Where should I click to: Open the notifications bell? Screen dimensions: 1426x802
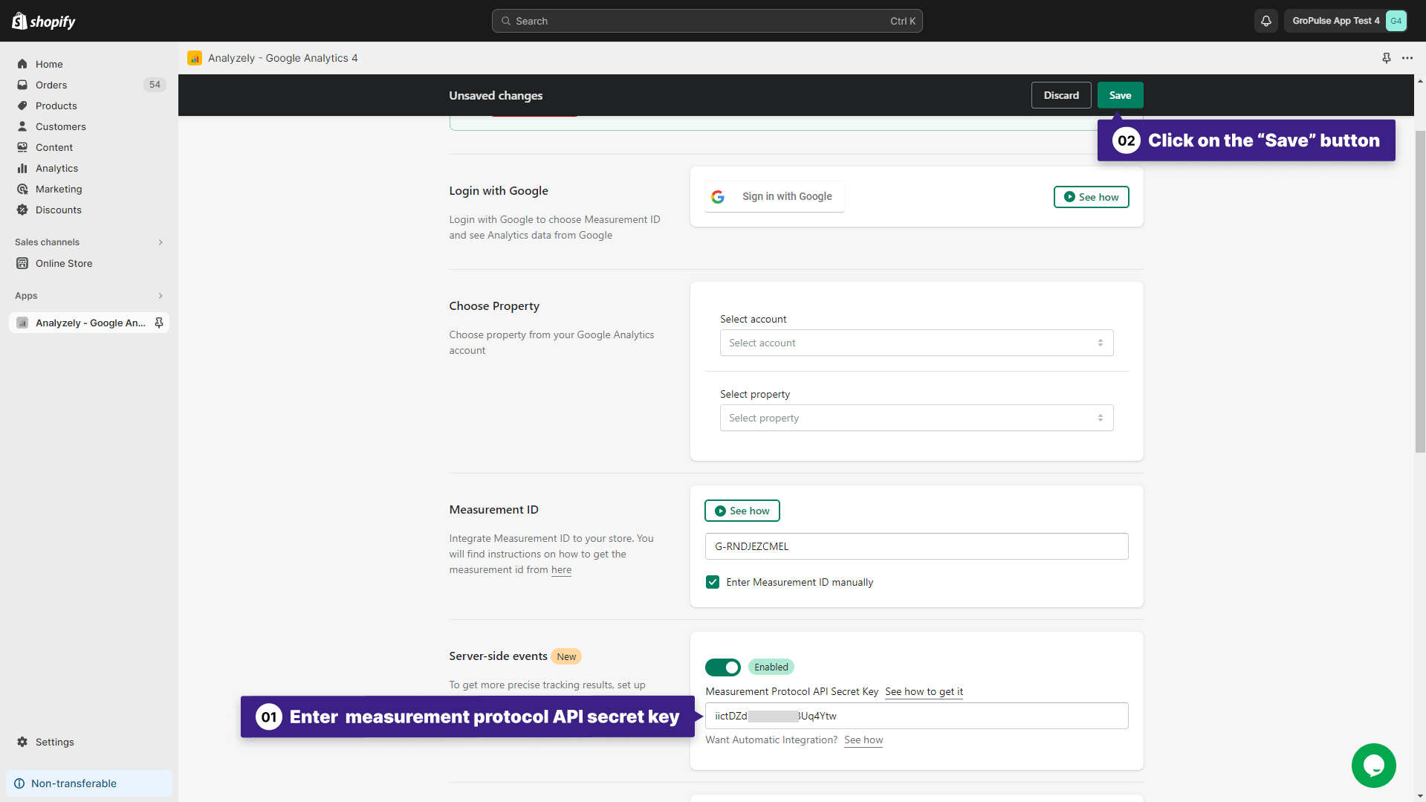click(x=1266, y=21)
